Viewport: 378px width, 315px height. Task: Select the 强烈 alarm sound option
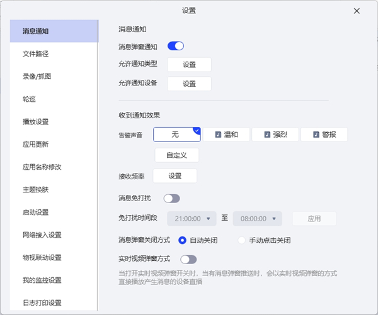click(275, 135)
